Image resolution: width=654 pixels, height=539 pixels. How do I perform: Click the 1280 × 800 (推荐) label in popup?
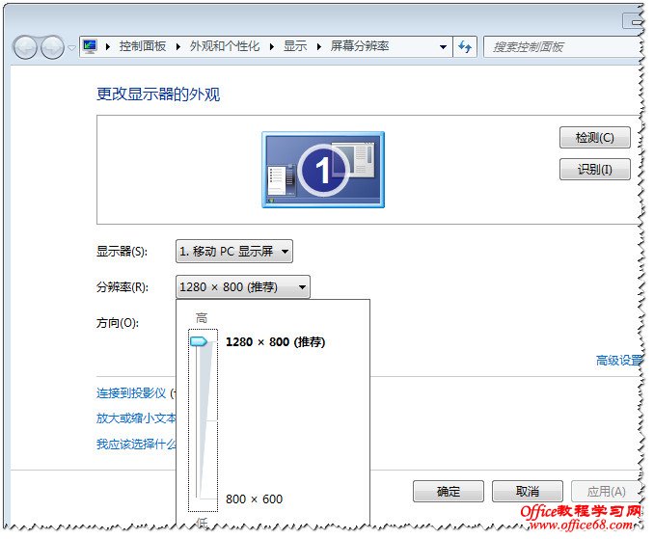[275, 342]
